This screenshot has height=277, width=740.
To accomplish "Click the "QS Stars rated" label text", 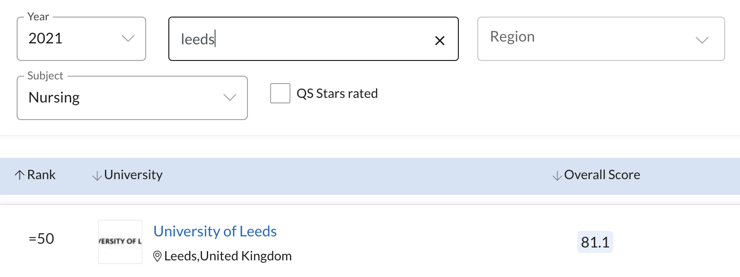I will tap(337, 94).
